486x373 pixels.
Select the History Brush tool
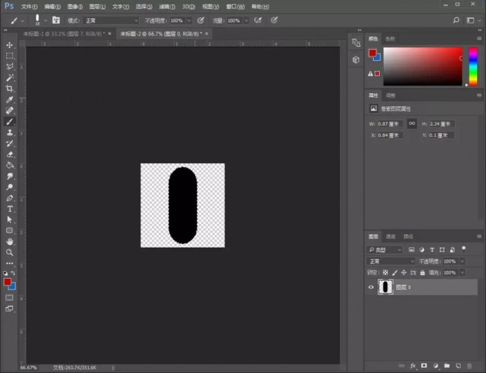click(10, 143)
